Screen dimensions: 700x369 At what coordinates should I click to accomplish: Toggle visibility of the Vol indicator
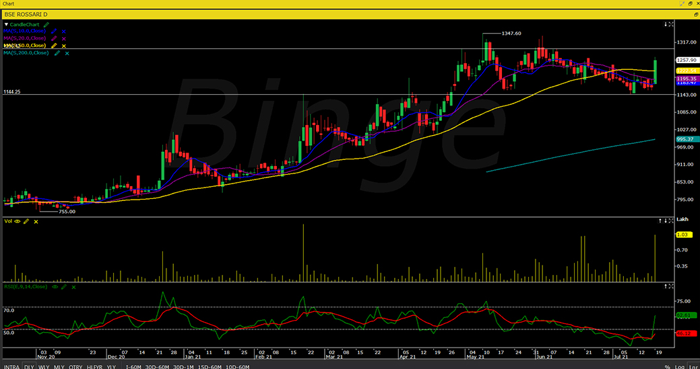18,221
